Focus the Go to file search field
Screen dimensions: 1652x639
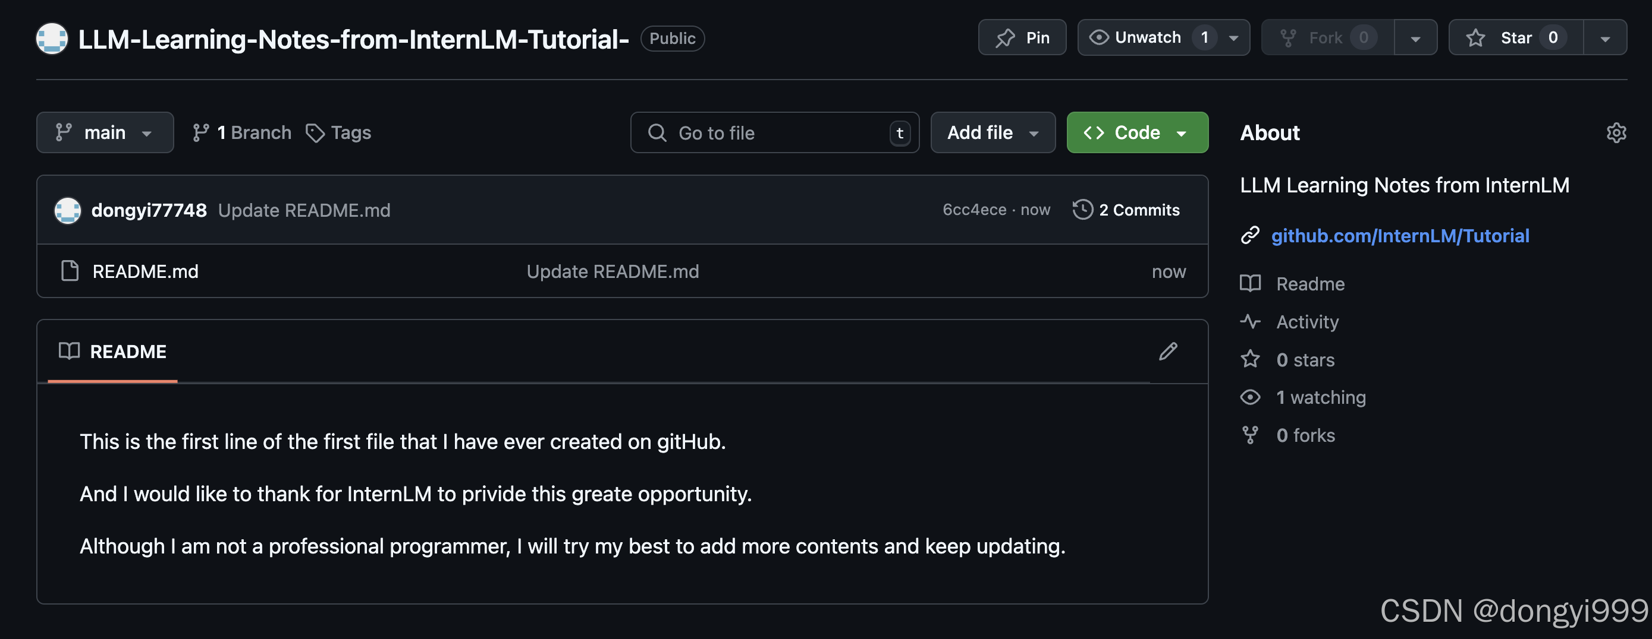point(775,132)
